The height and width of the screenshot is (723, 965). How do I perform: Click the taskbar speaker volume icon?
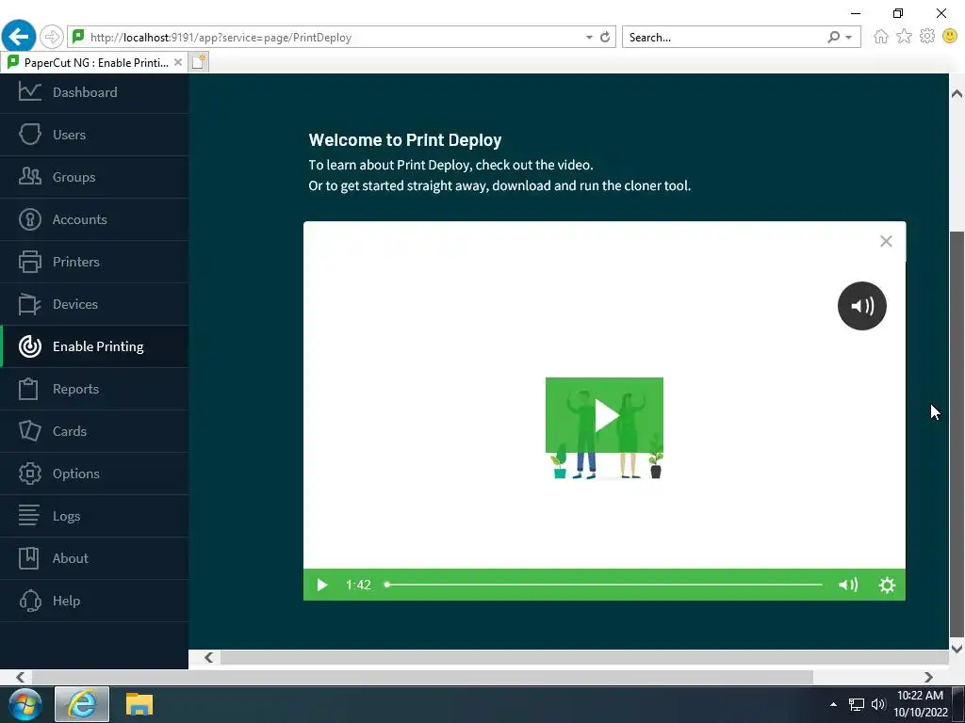[x=878, y=704]
